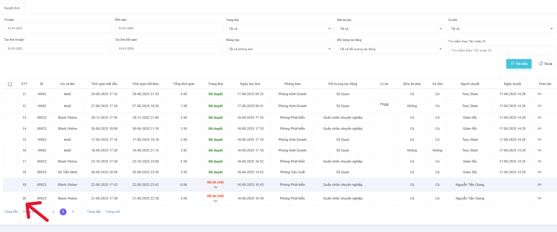Click the eye icon in row 17
This screenshot has height=232, width=557.
coord(539,161)
